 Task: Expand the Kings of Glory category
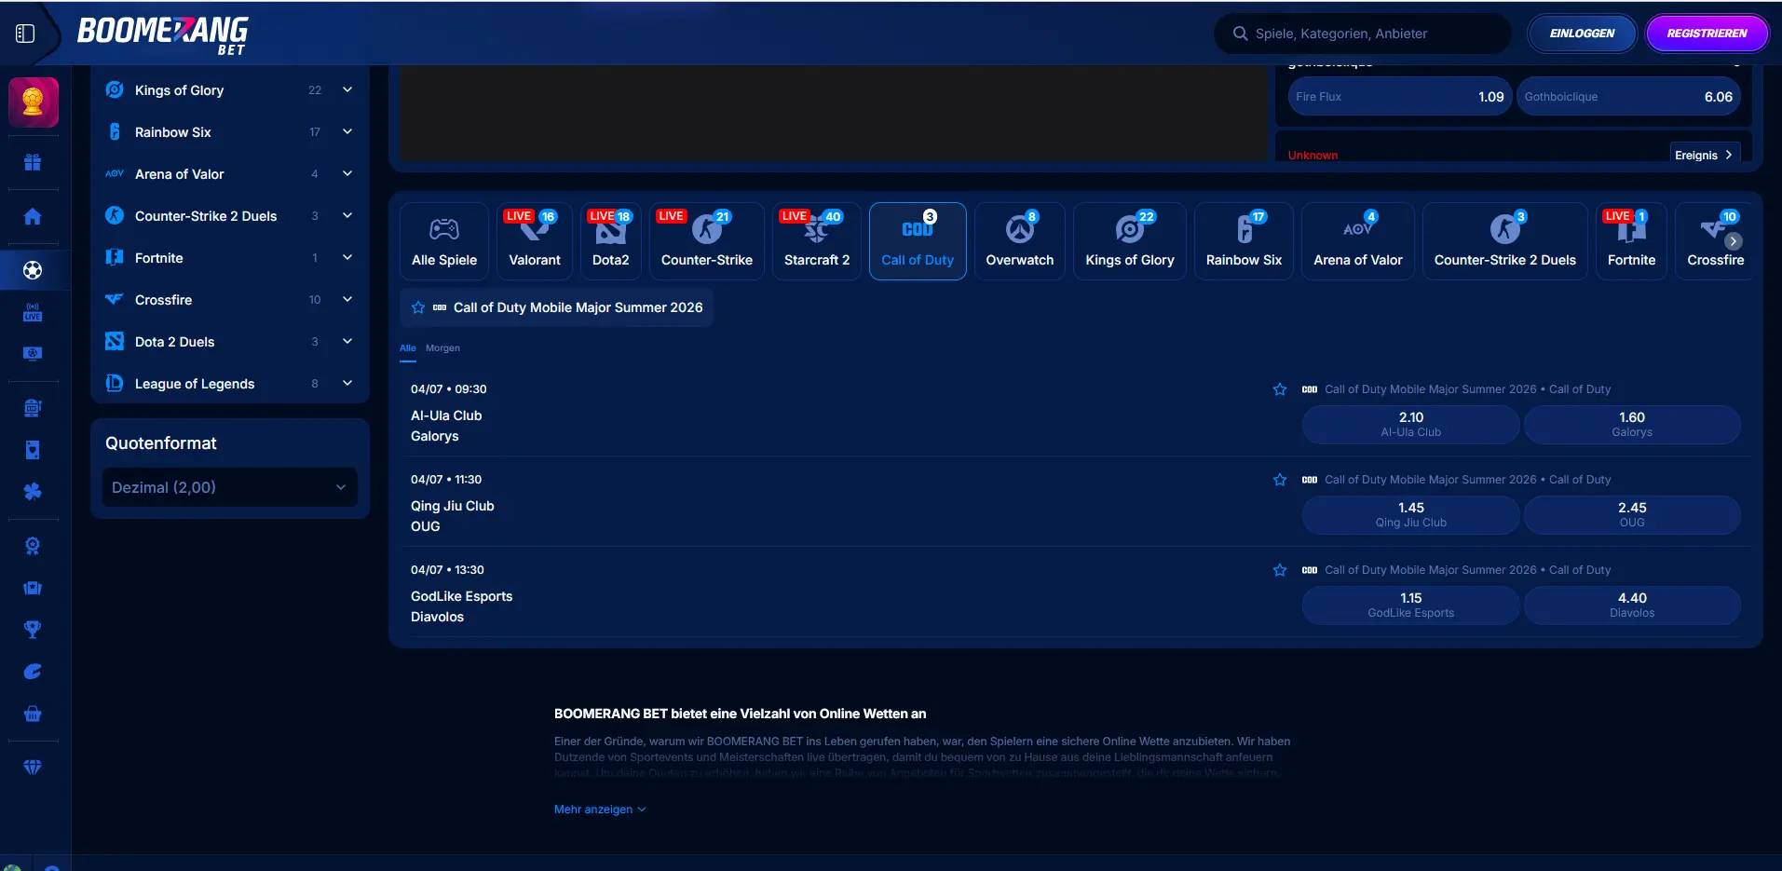(347, 89)
